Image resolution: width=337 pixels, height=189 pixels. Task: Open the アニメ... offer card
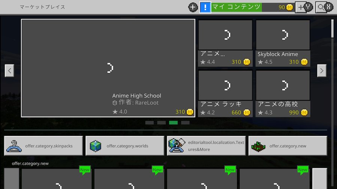tap(225, 43)
